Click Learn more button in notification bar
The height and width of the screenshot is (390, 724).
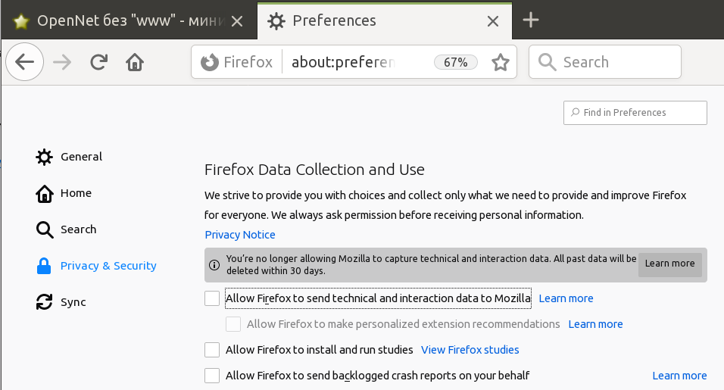(669, 264)
